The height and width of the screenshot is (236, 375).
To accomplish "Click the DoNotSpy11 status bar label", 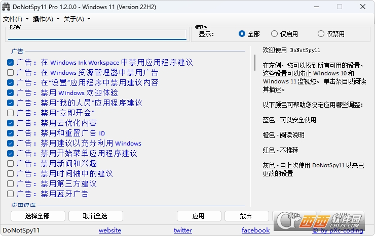I will coord(21,230).
